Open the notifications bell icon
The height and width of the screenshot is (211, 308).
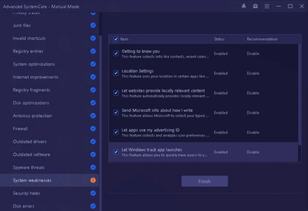tap(244, 6)
